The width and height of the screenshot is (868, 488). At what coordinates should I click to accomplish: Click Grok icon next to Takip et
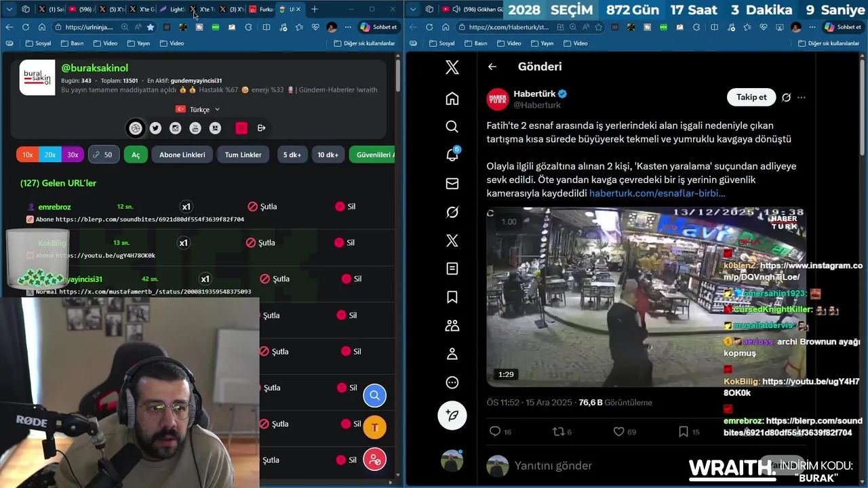coord(786,98)
